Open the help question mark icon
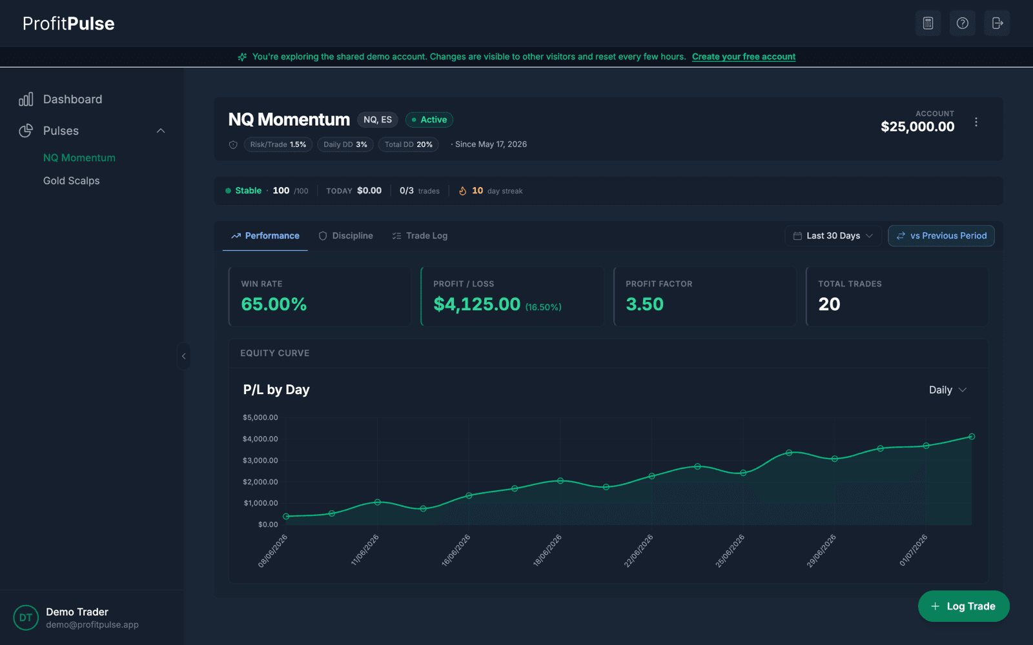 962,23
